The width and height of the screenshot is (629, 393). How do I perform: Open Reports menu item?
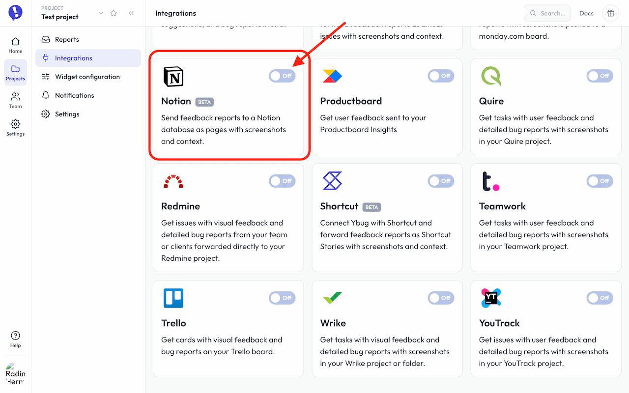tap(88, 39)
